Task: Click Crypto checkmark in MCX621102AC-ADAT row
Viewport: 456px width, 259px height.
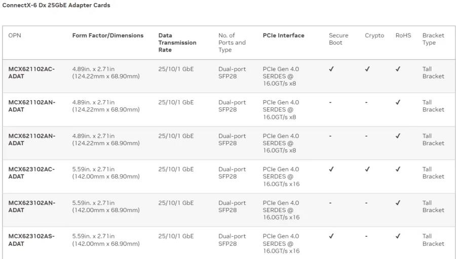Action: pos(367,69)
